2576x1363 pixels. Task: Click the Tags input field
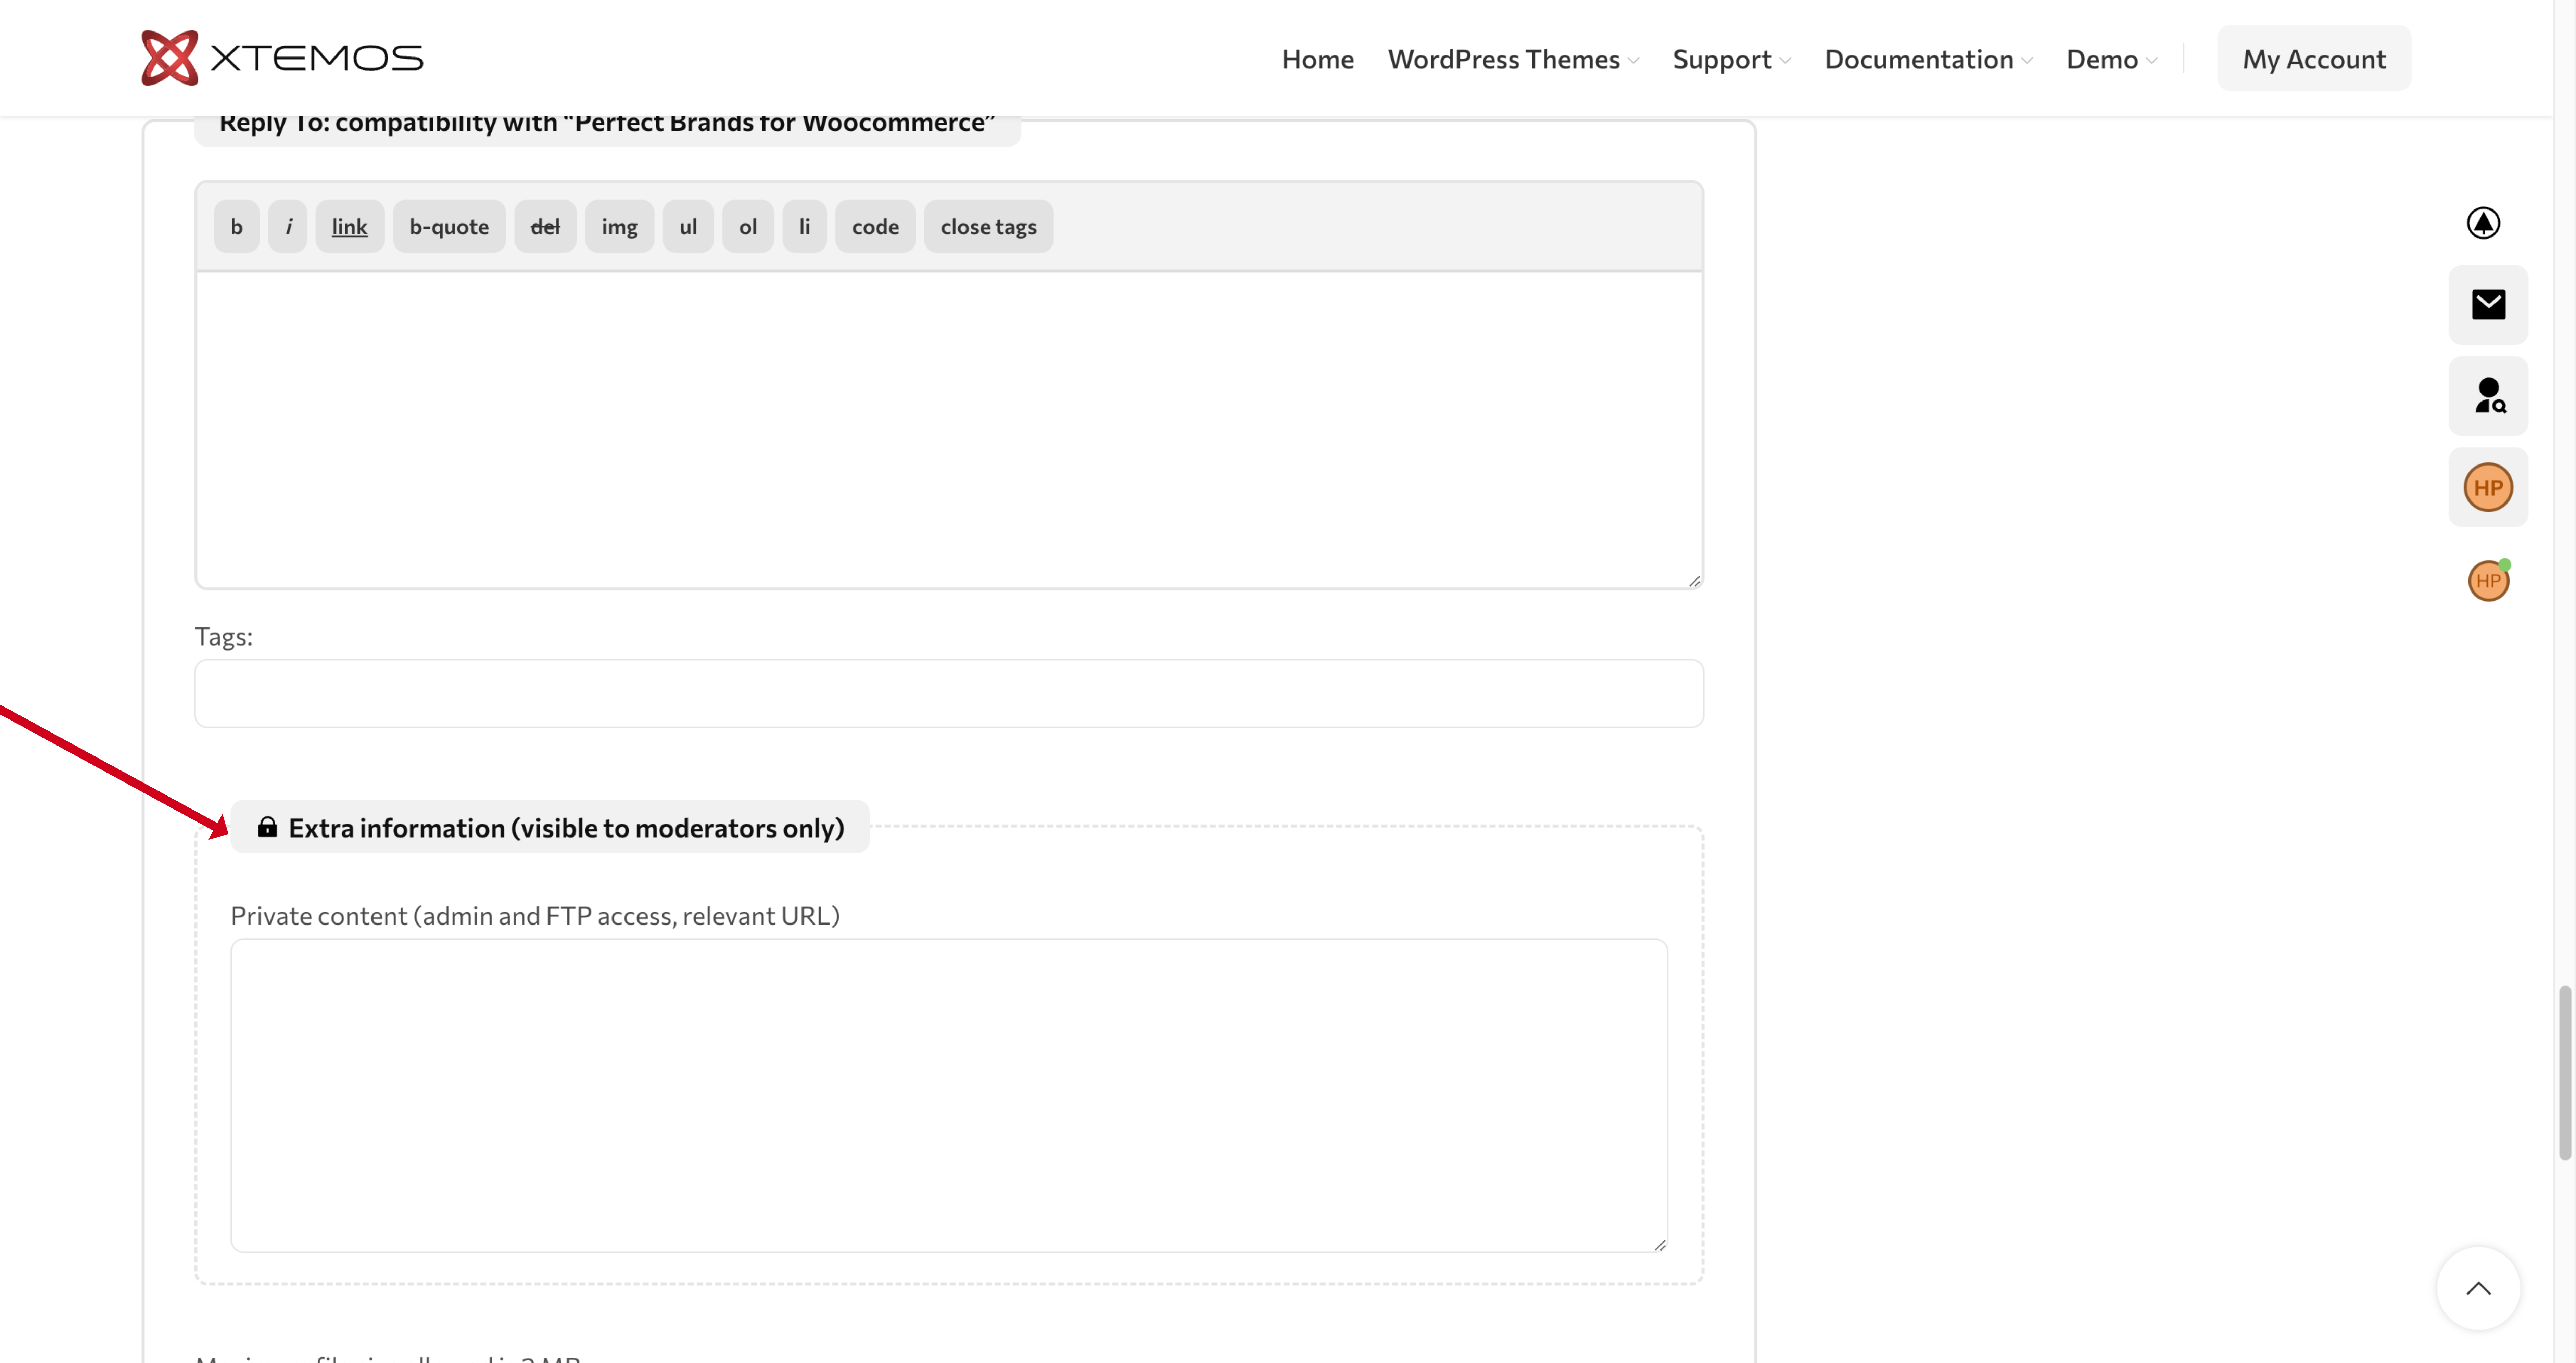[x=949, y=693]
